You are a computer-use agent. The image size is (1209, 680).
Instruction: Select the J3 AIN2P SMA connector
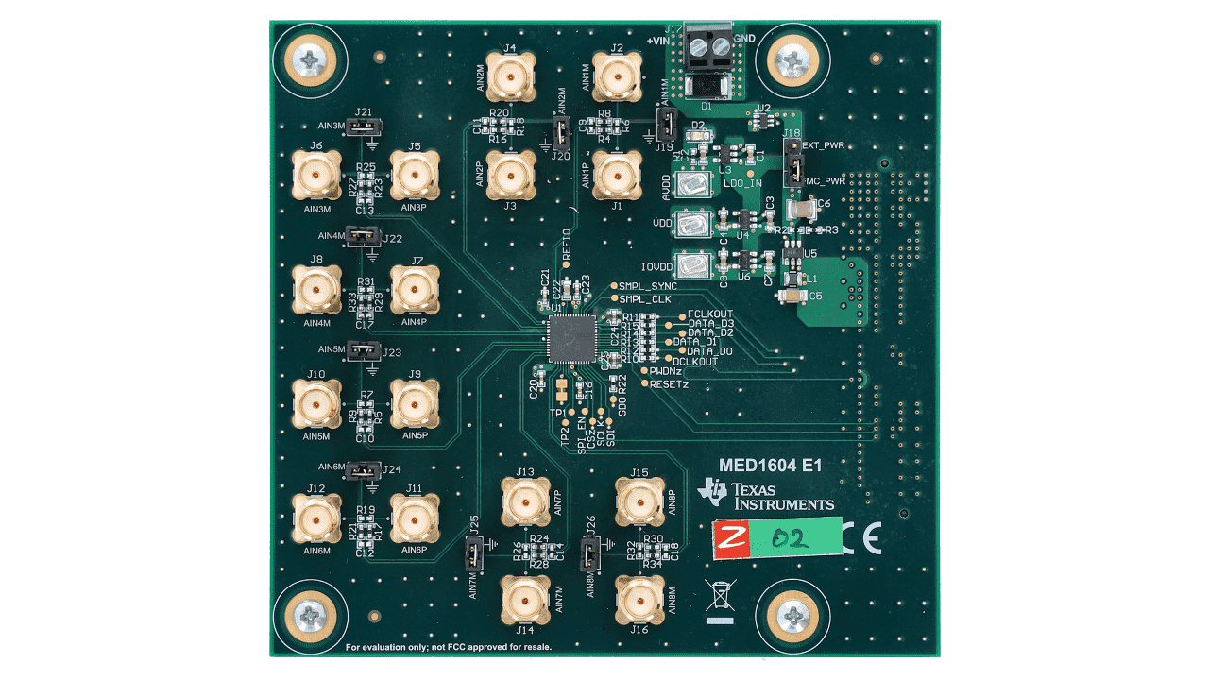click(x=511, y=174)
